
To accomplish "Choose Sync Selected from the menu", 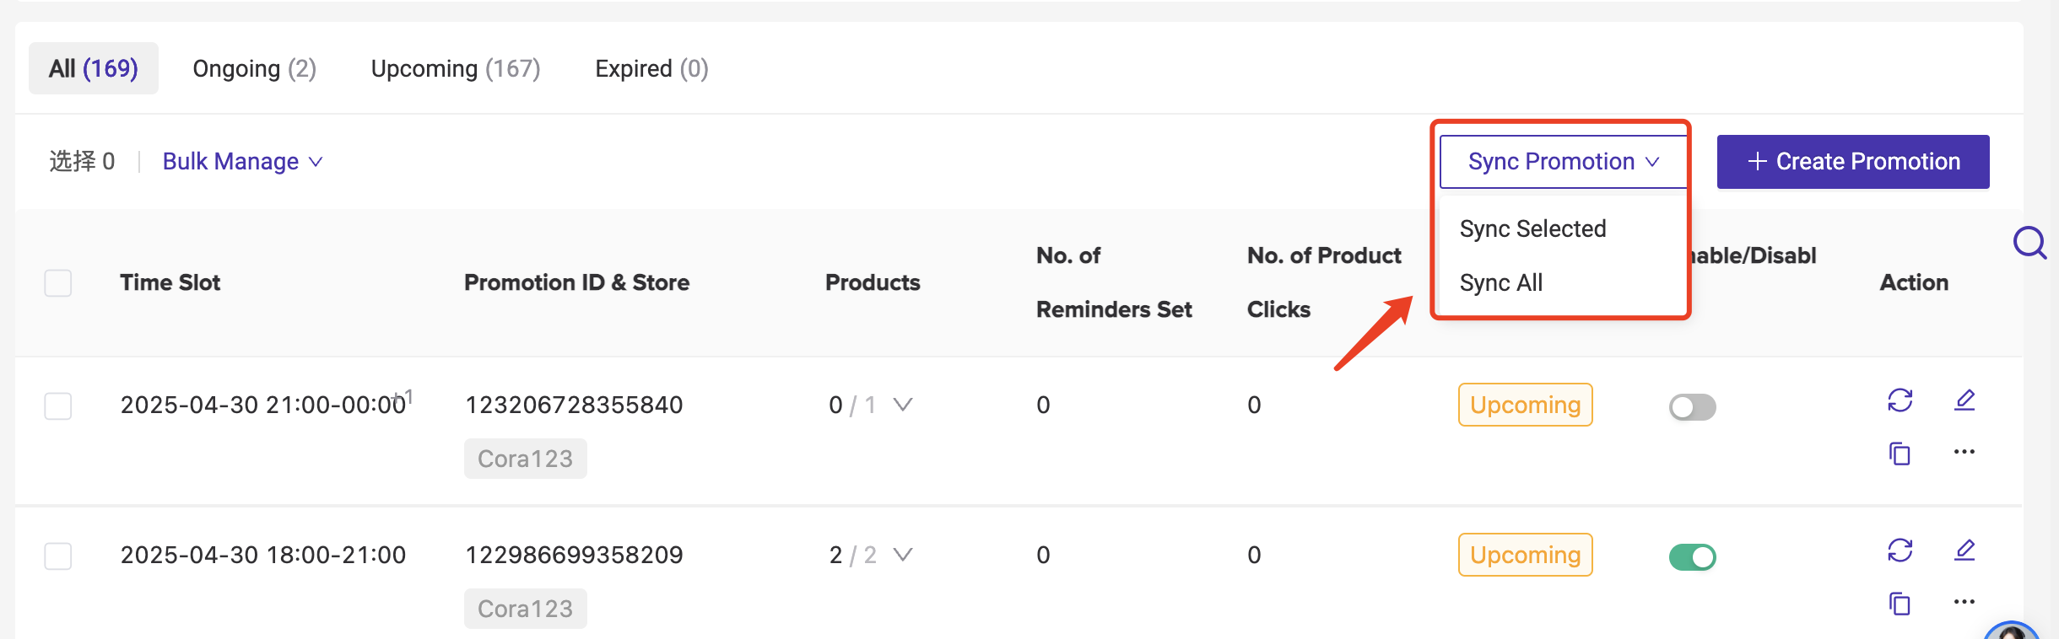I will point(1532,228).
